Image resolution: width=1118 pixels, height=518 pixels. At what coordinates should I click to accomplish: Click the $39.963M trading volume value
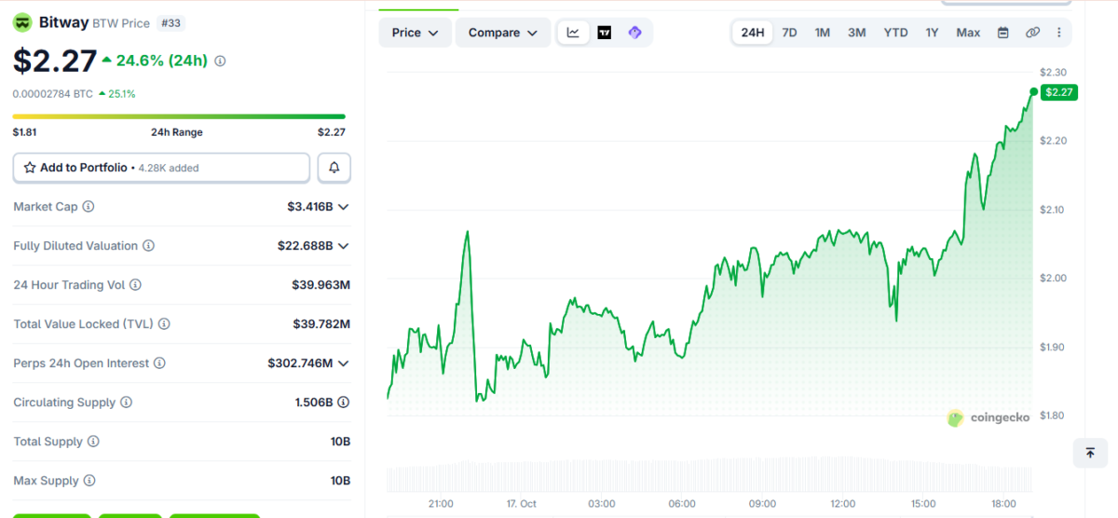320,285
